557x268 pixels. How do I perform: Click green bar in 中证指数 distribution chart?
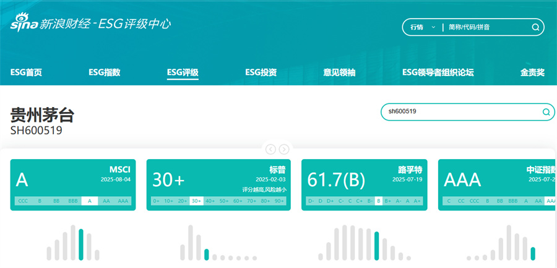tap(533, 253)
